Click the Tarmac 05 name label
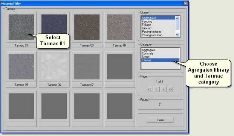 tap(21, 85)
